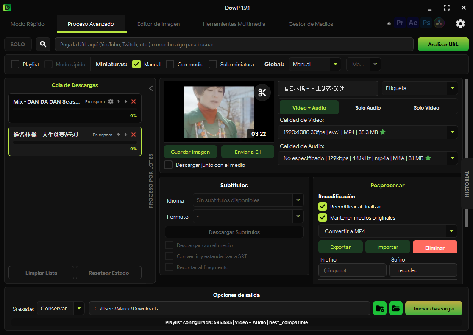Move 椎名林檎 queue item up
This screenshot has width=473, height=335.
[118, 135]
